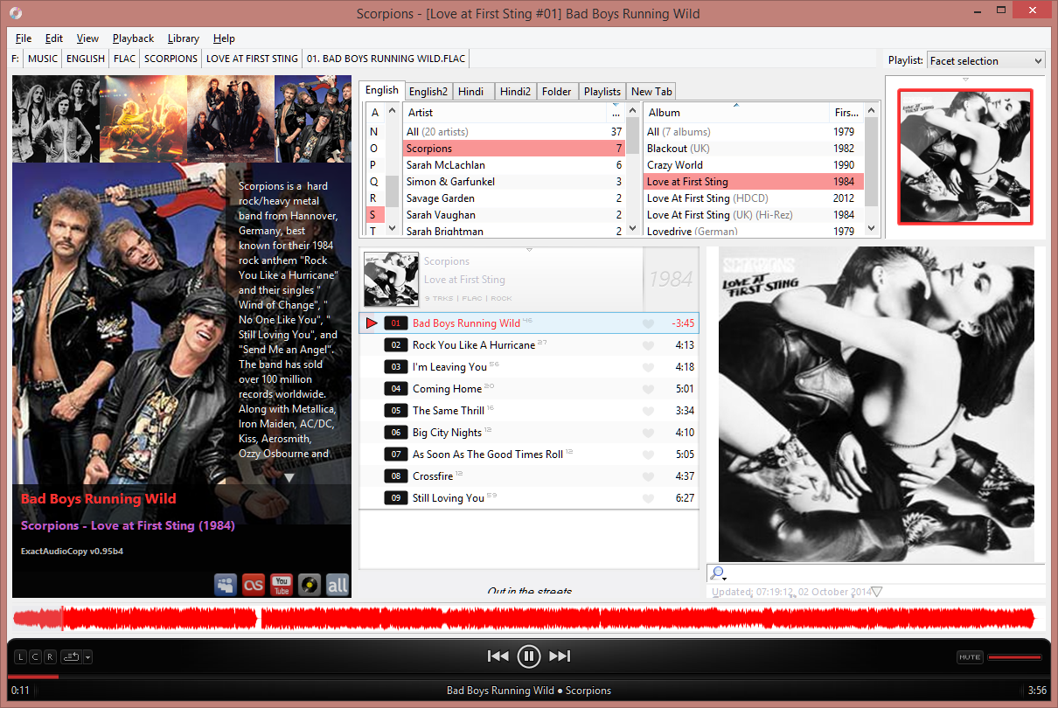This screenshot has width=1058, height=708.
Task: Toggle the heart on As Soon As The Good Times Roll
Action: click(648, 455)
